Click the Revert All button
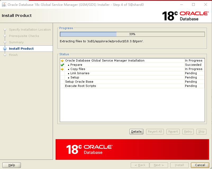 click(x=155, y=132)
